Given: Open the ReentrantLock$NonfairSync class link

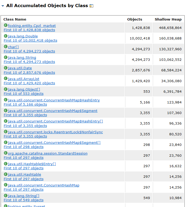Looking at the screenshot, I should point(55,132).
